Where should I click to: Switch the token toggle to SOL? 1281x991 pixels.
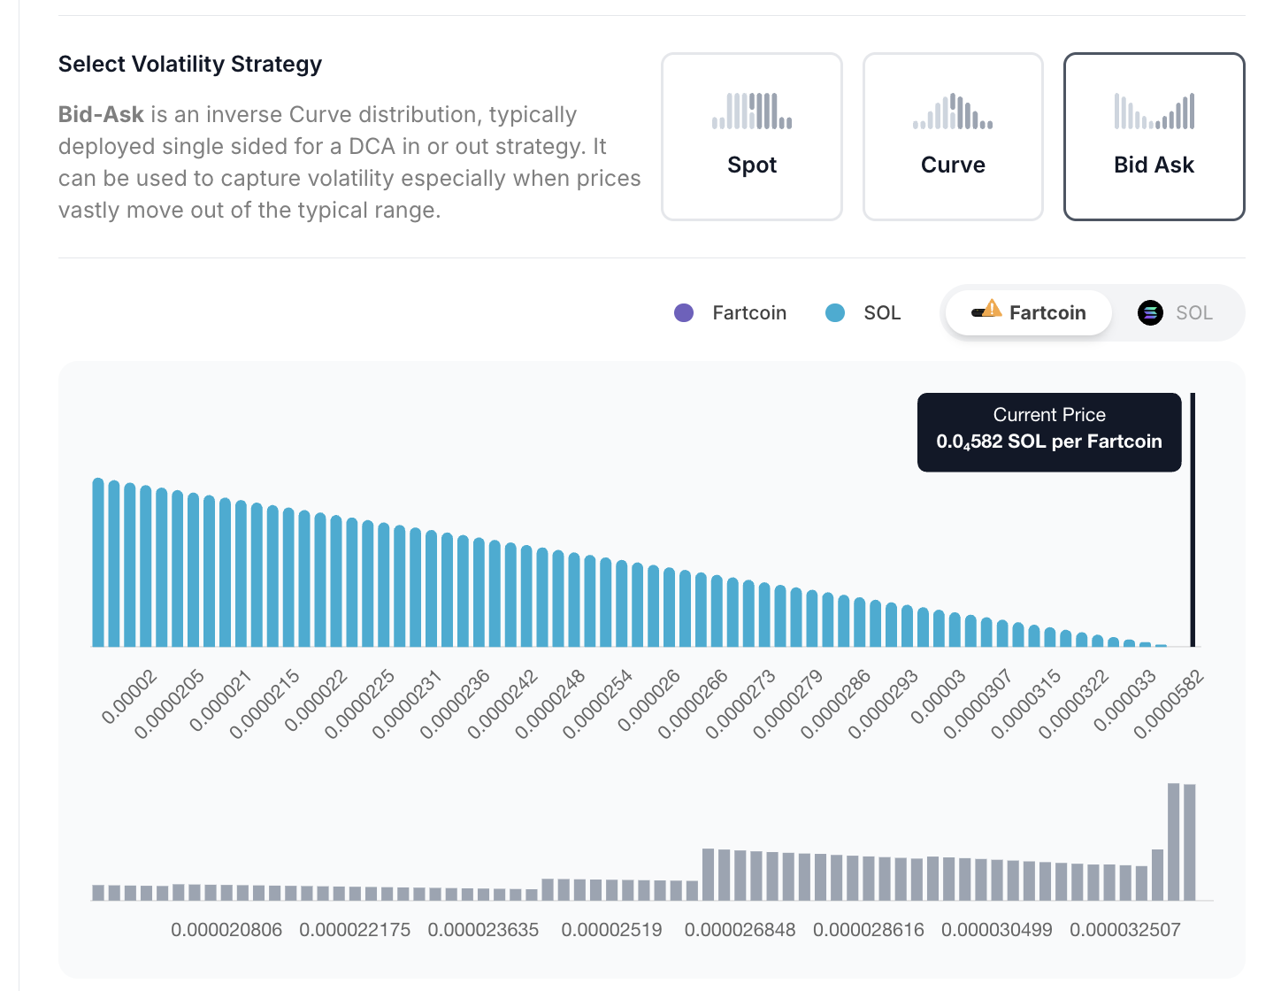click(1177, 313)
